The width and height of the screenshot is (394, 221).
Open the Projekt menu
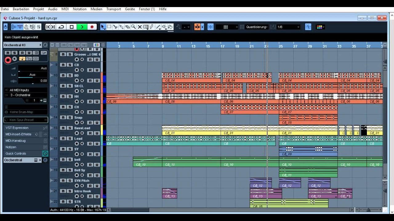click(x=38, y=9)
